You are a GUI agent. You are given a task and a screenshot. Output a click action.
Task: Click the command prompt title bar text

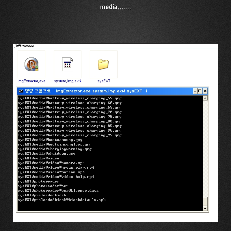(x=87, y=91)
